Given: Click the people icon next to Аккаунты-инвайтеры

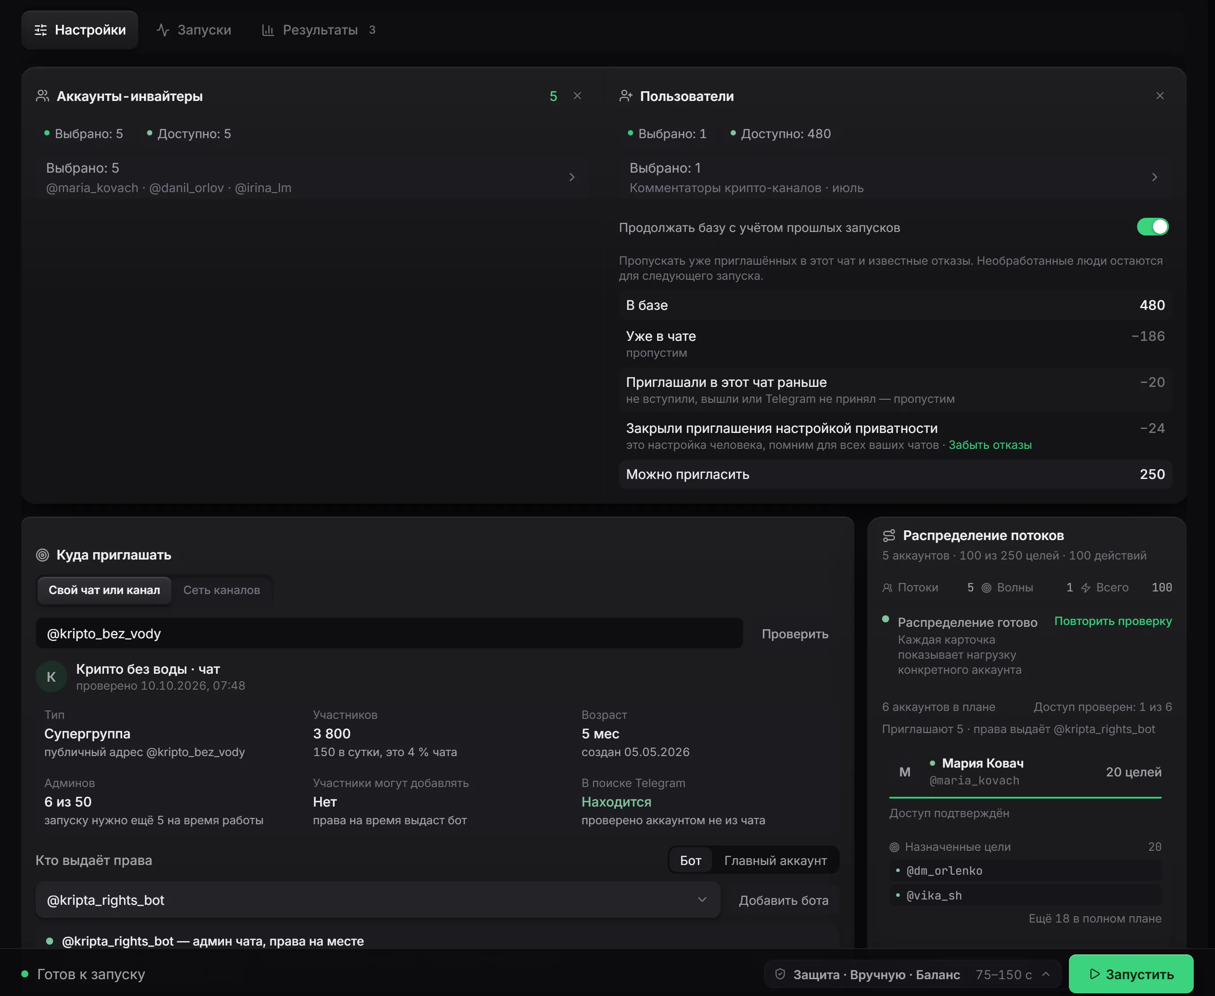Looking at the screenshot, I should (x=43, y=96).
